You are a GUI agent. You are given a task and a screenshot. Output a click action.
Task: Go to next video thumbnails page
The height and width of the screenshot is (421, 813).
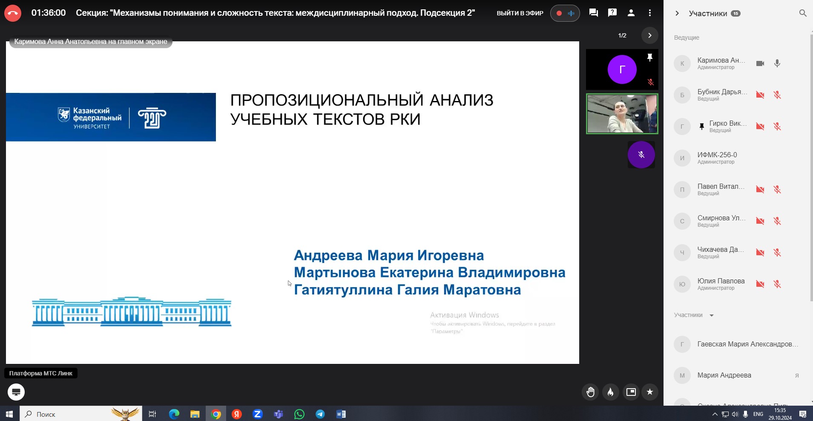pyautogui.click(x=649, y=35)
